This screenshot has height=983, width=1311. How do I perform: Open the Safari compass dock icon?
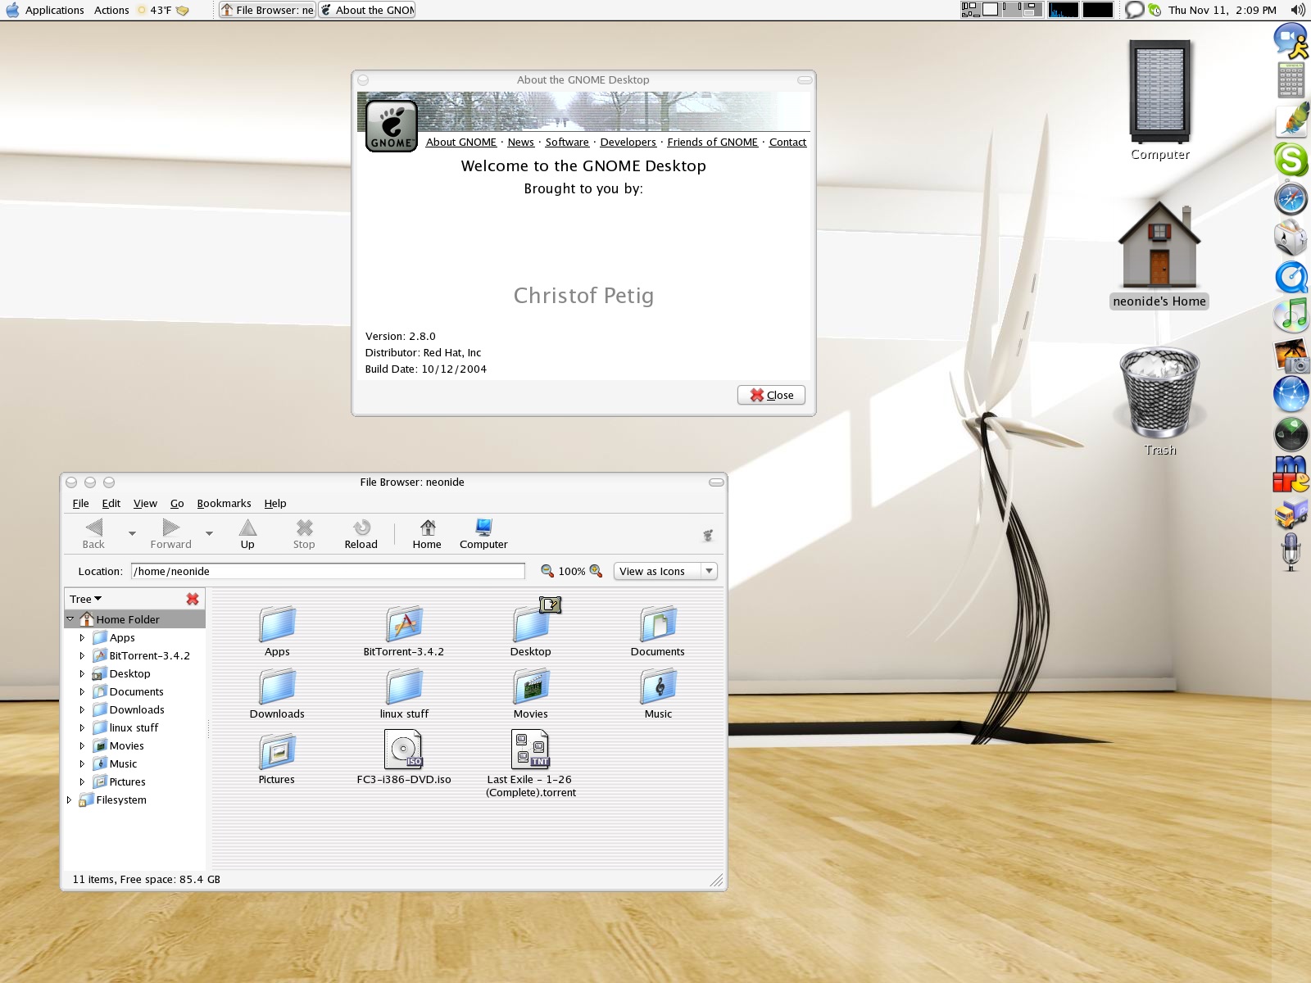[x=1291, y=198]
